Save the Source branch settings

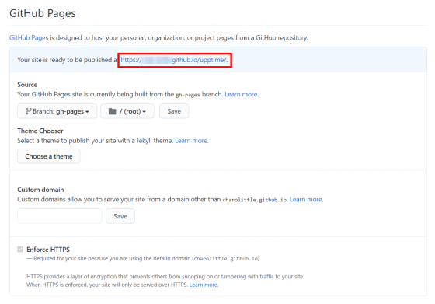click(x=174, y=111)
